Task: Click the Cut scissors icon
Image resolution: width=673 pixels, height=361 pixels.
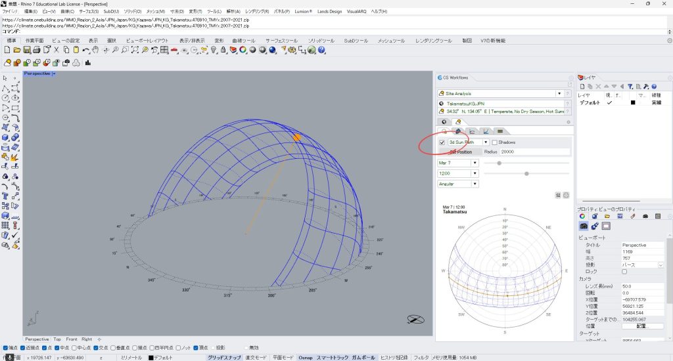Action: (57, 50)
